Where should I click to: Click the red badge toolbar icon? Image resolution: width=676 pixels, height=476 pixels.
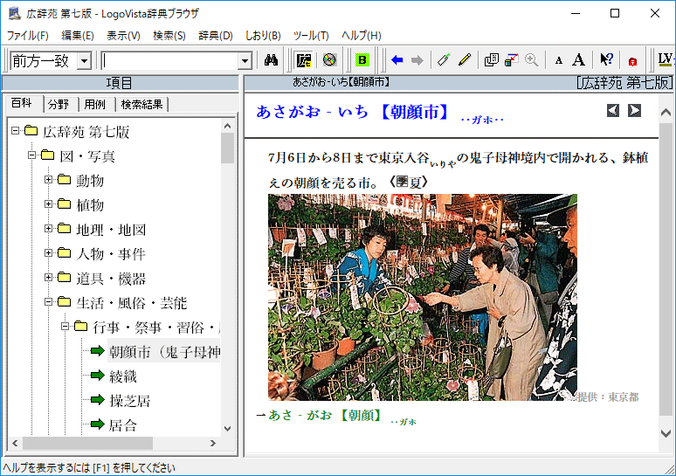coord(632,62)
